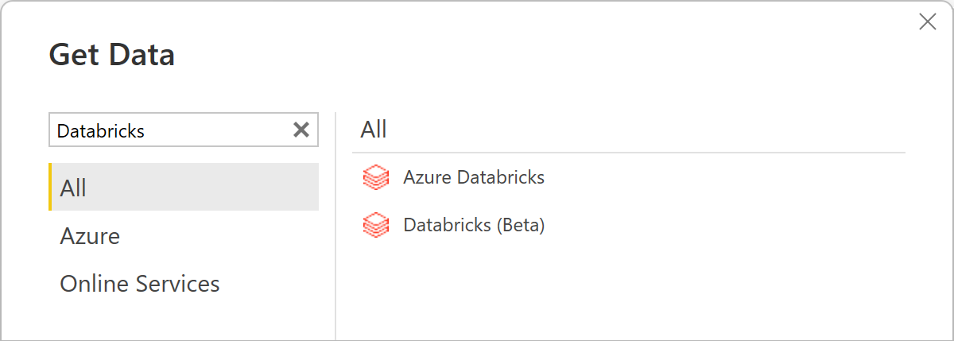This screenshot has width=954, height=341.
Task: Switch to the Azure category
Action: (x=90, y=236)
